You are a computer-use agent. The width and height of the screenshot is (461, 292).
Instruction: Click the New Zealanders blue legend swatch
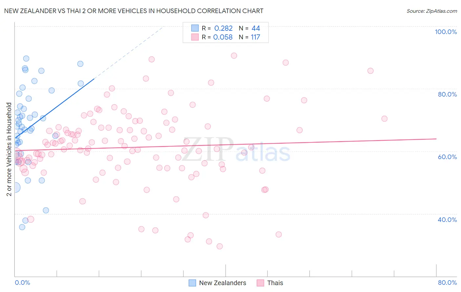192,283
